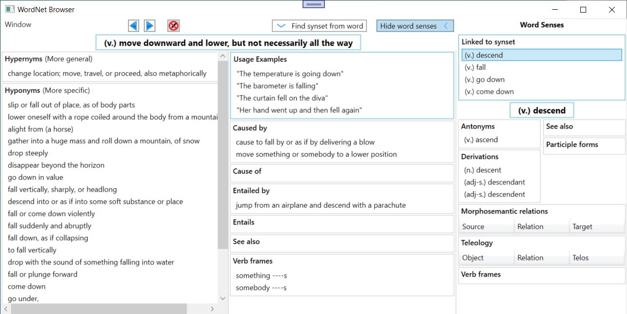Go forward with the right arrow icon
This screenshot has height=314, width=627.
pyautogui.click(x=150, y=26)
